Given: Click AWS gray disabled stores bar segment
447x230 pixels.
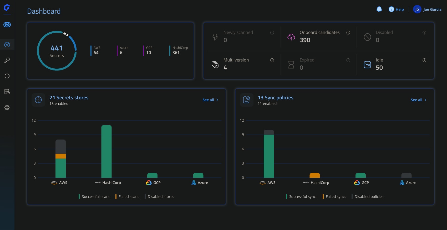Looking at the screenshot, I should 60,147.
